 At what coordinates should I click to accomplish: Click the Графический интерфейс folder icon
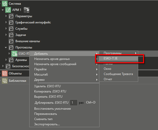pos(11,22)
